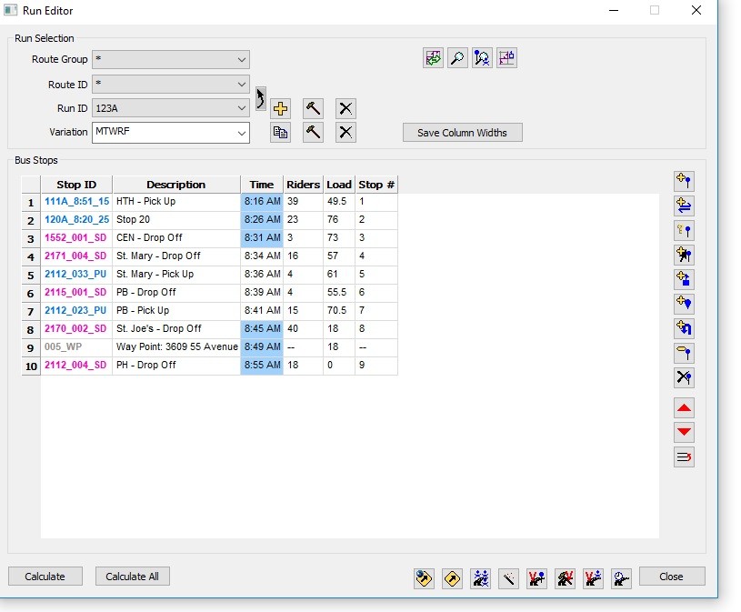
Task: Click the magnifying glass search icon
Action: [457, 58]
